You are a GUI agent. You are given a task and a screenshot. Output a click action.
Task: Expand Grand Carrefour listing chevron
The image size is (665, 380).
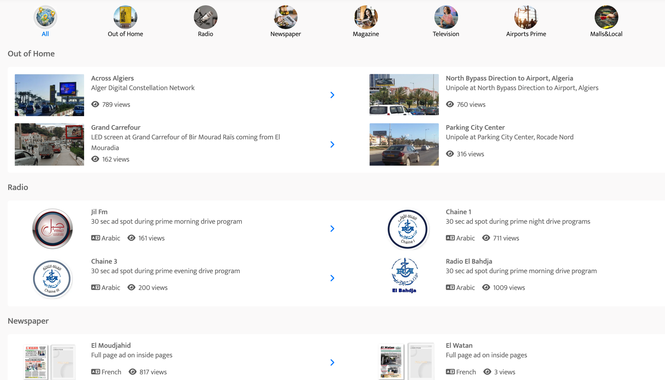(332, 144)
